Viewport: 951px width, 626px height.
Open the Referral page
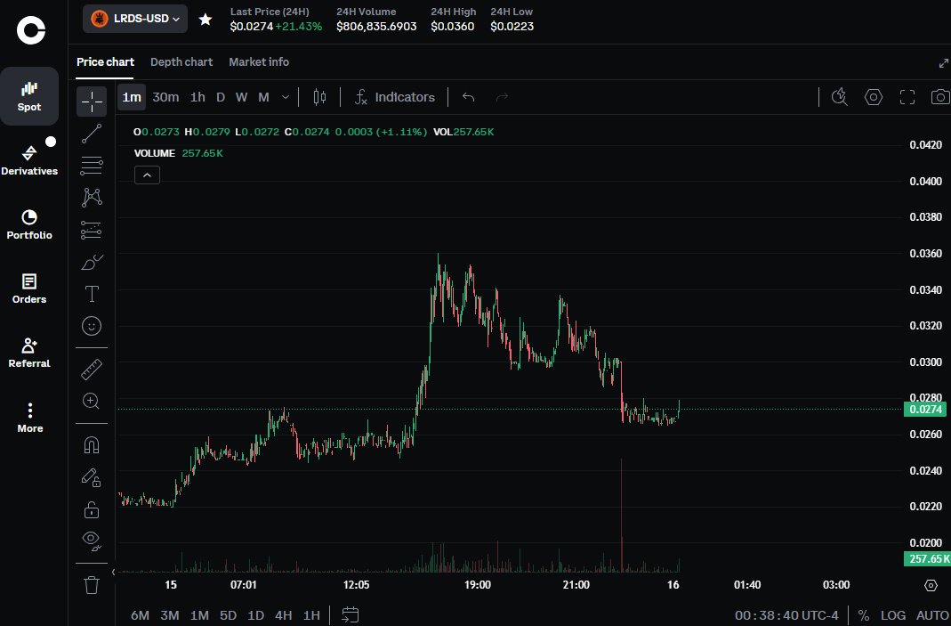[29, 353]
